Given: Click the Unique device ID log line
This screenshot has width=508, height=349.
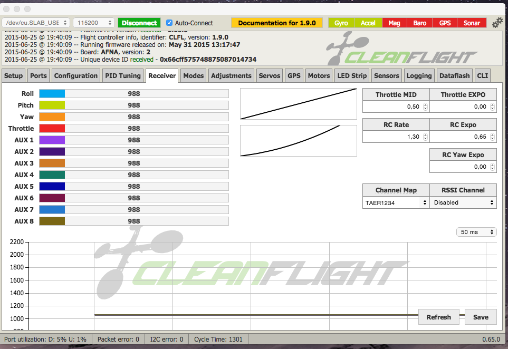Looking at the screenshot, I should click(x=131, y=60).
